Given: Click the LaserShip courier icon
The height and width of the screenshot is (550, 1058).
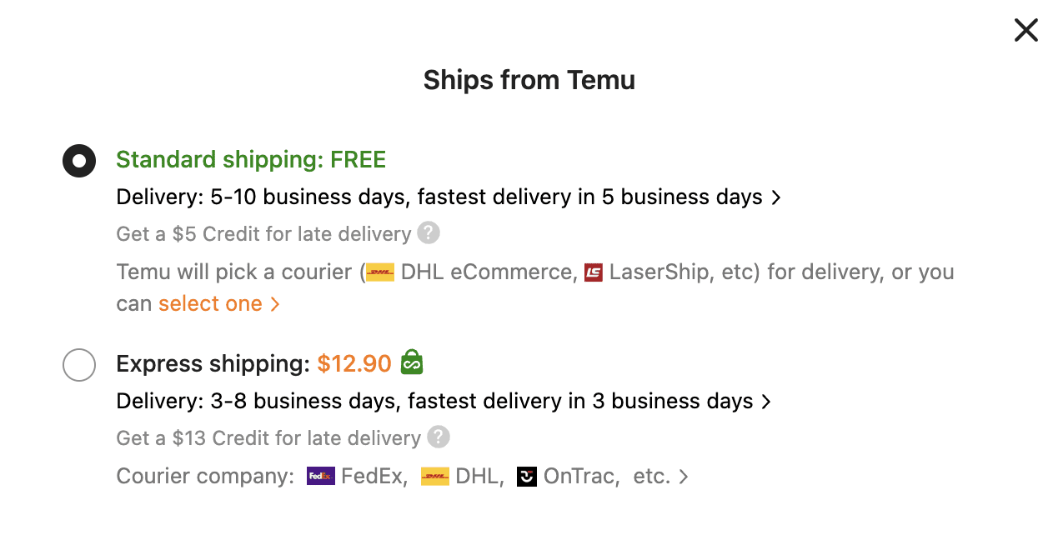Looking at the screenshot, I should (x=594, y=272).
